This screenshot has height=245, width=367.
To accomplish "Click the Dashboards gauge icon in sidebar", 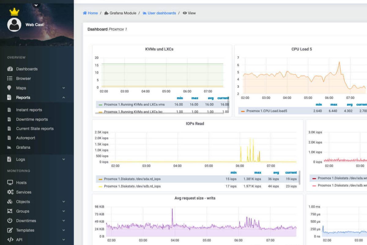I will point(10,69).
